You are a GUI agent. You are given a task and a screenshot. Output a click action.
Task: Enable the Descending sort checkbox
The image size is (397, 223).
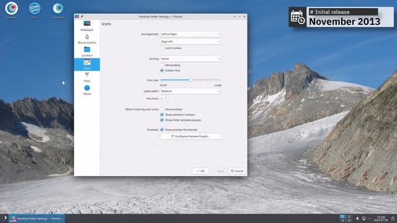[x=162, y=65]
